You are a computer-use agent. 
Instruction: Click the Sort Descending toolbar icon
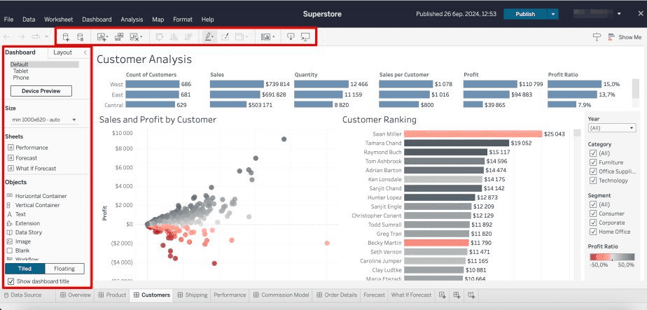point(188,36)
